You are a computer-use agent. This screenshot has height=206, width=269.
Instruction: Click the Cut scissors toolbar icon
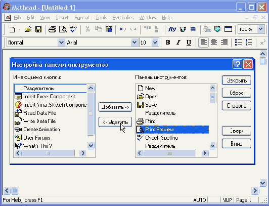click(87, 29)
